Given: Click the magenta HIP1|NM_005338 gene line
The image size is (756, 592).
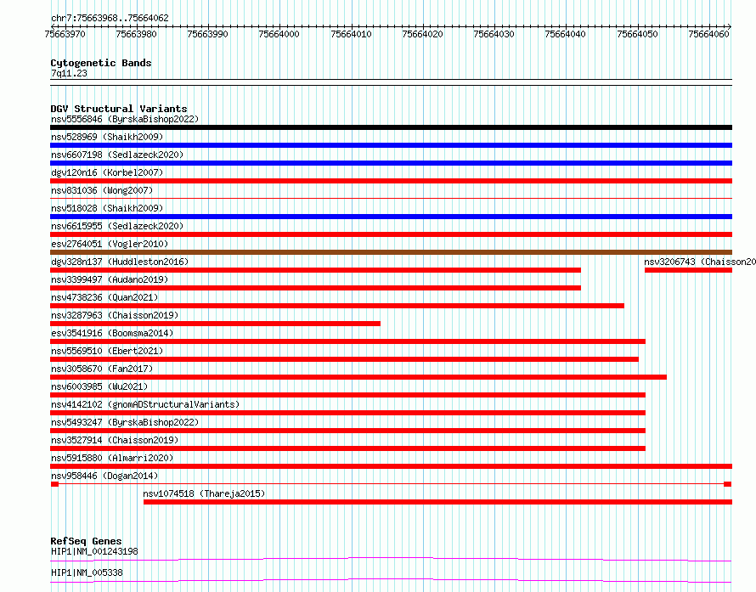Looking at the screenshot, I should pyautogui.click(x=391, y=580).
